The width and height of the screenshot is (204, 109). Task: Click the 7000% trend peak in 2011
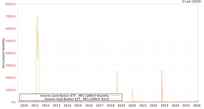pyautogui.click(x=37, y=16)
